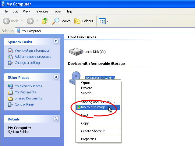195x146 pixels.
Task: Collapse the Details panel
Action: (x=56, y=119)
